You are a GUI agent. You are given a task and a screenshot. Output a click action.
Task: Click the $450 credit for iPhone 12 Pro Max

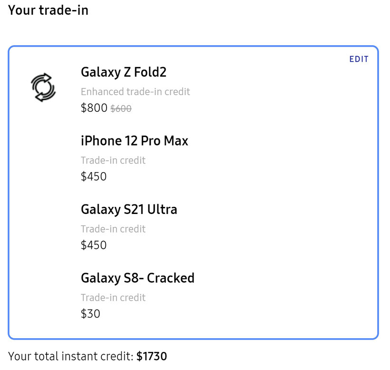94,176
